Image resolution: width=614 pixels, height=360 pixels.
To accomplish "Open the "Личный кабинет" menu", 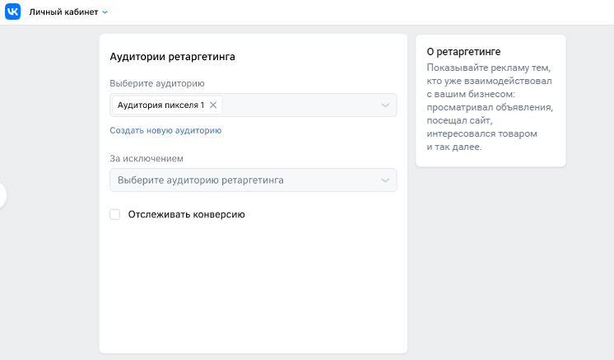I will [x=63, y=12].
